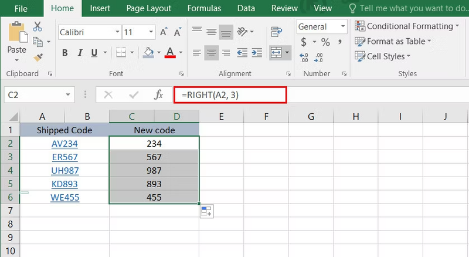This screenshot has height=257, width=469.
Task: Open the underline style dropdown arrow
Action: [105, 53]
